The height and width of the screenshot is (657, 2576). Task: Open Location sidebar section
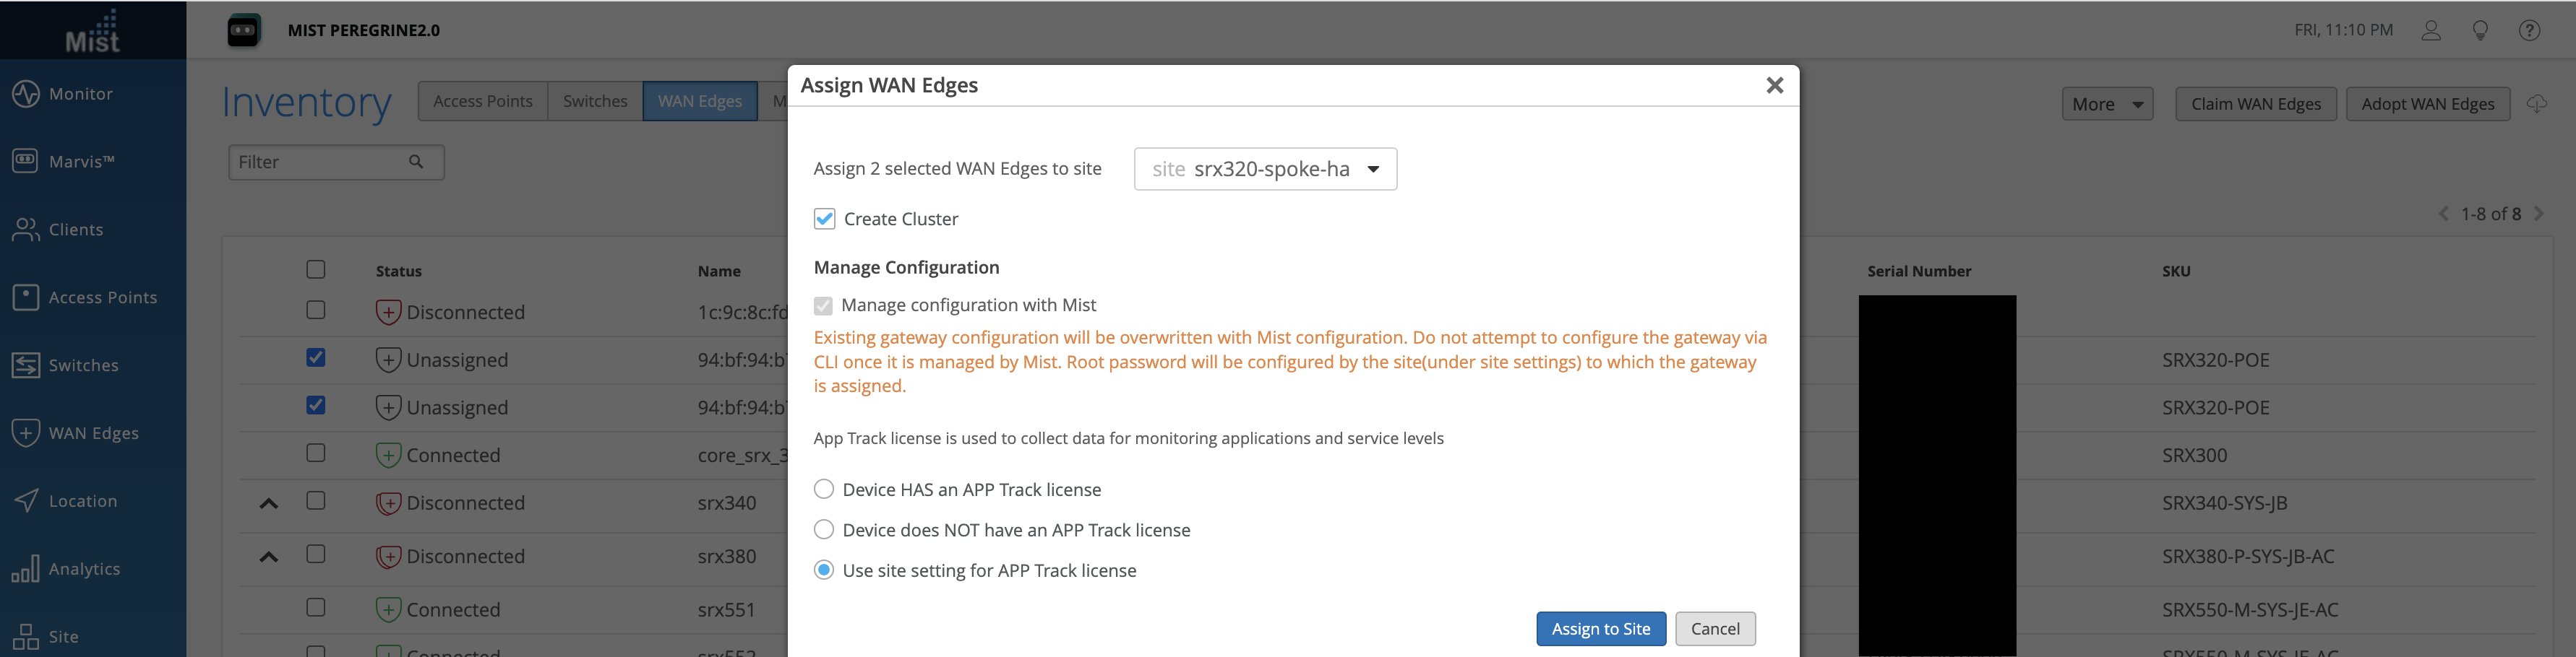(x=82, y=501)
